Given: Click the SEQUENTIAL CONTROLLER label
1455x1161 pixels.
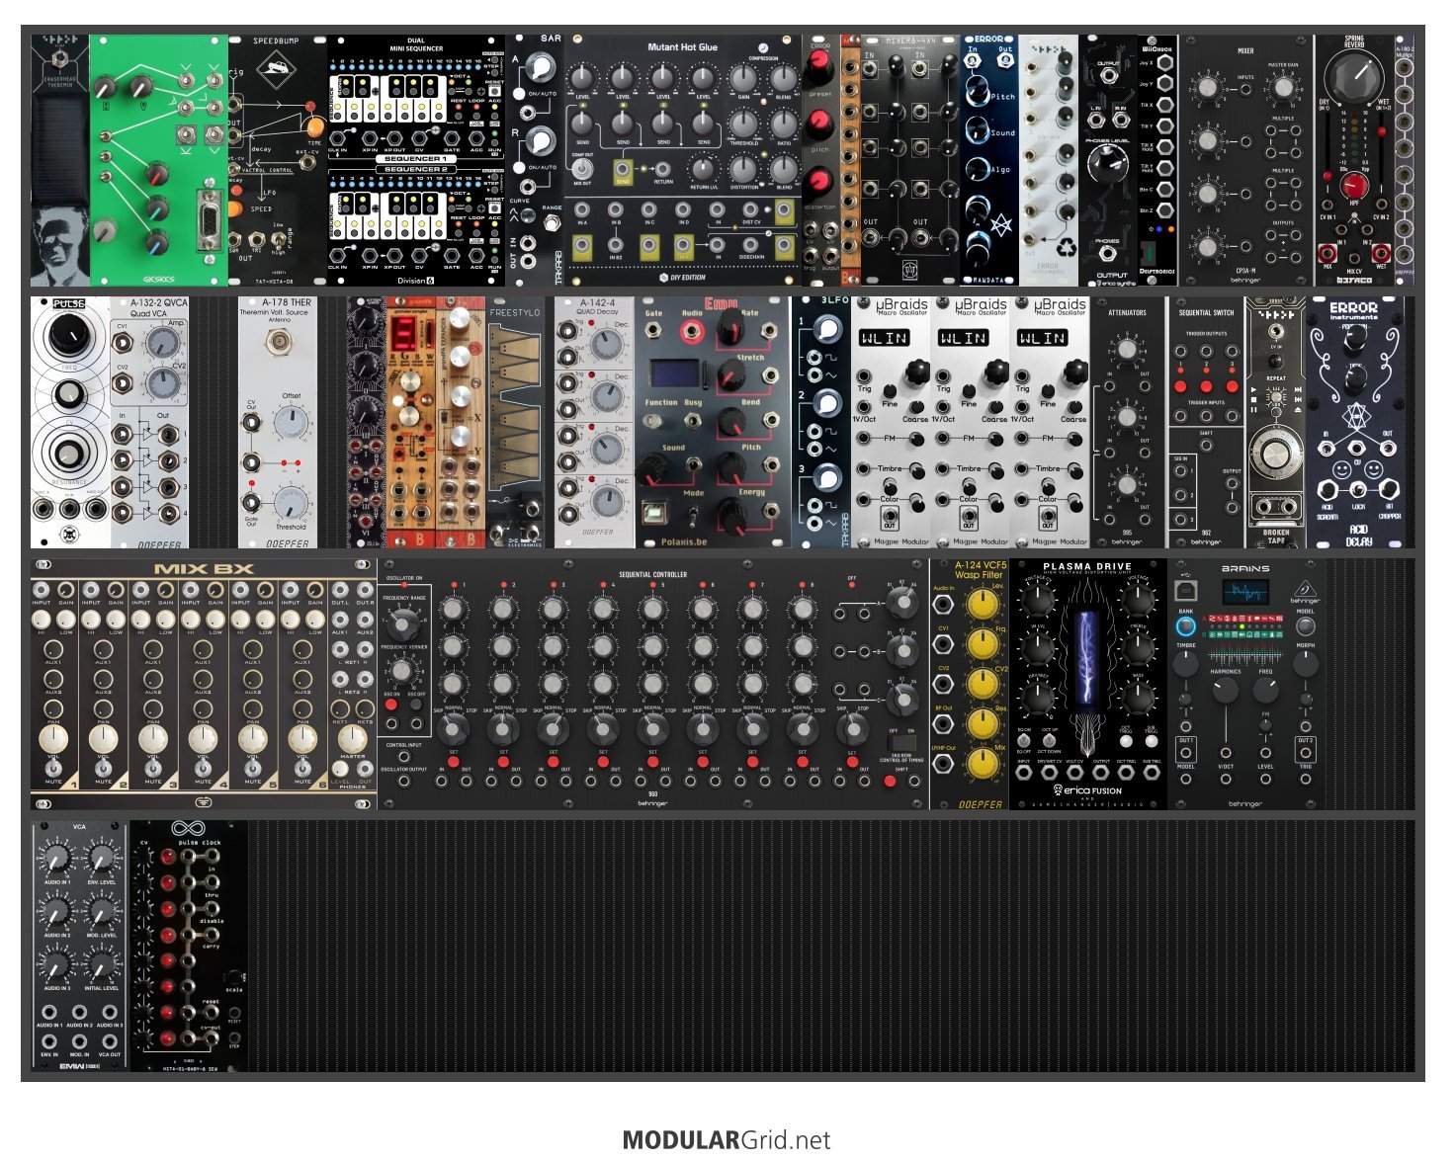Looking at the screenshot, I should pyautogui.click(x=652, y=574).
